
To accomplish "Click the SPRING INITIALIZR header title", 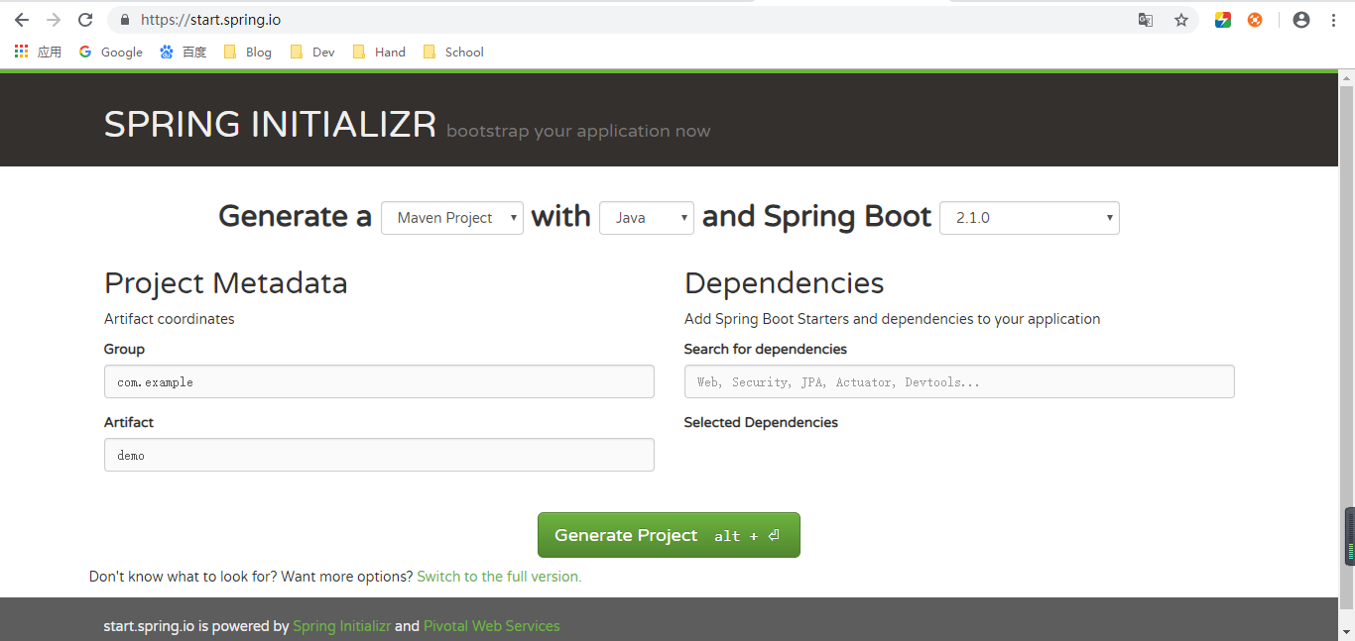I will pyautogui.click(x=270, y=125).
